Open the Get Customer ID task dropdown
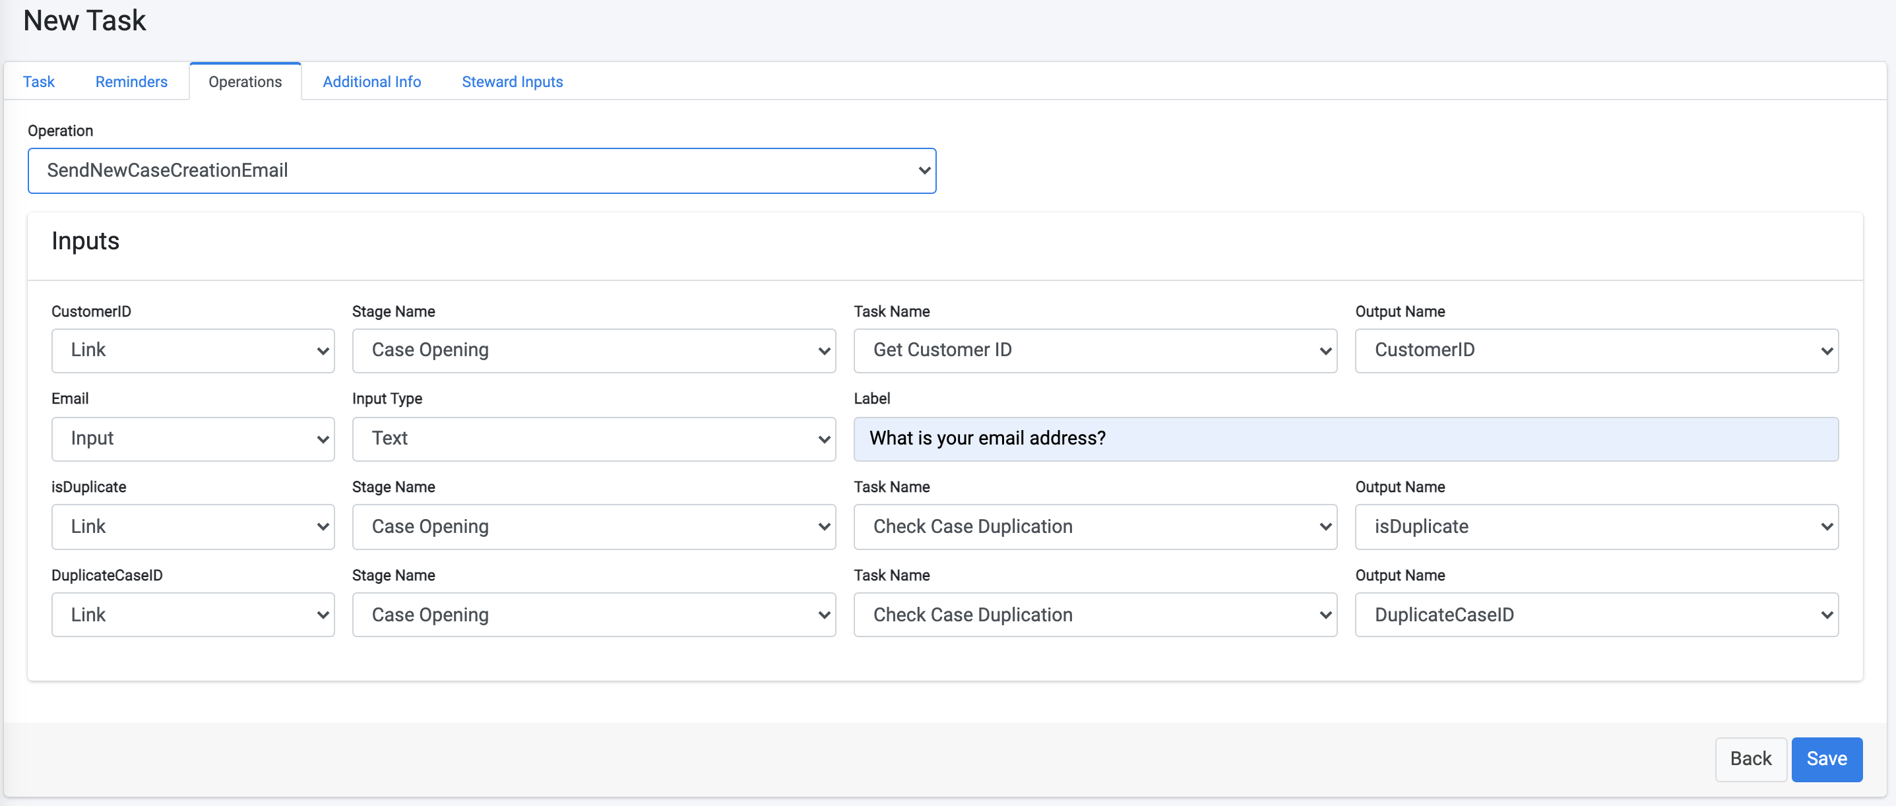The height and width of the screenshot is (806, 1896). (x=1094, y=350)
